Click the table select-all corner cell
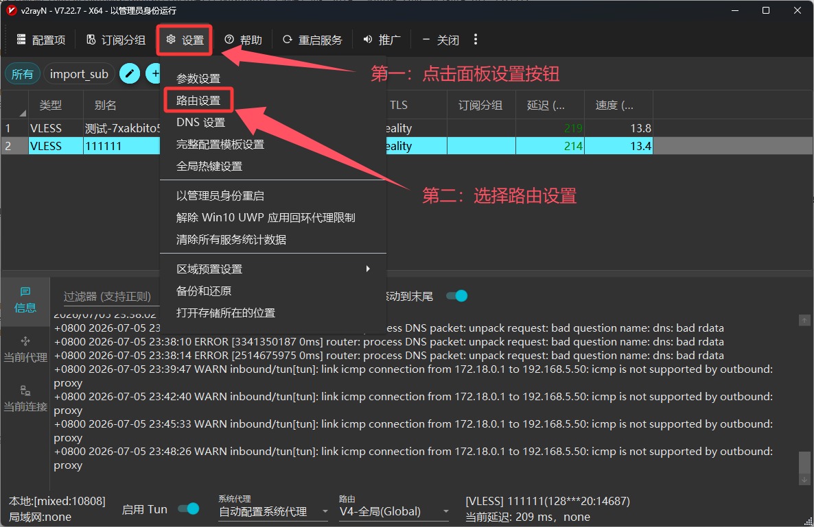This screenshot has width=814, height=527. (14, 105)
